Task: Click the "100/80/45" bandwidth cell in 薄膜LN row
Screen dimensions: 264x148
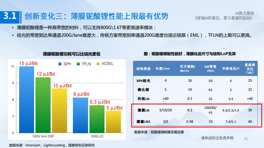Action: (x=210, y=110)
